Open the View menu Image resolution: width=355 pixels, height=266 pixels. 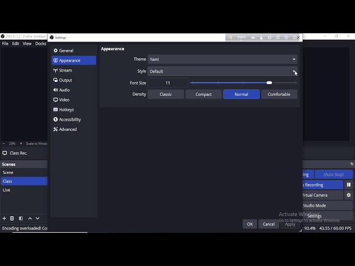(27, 43)
